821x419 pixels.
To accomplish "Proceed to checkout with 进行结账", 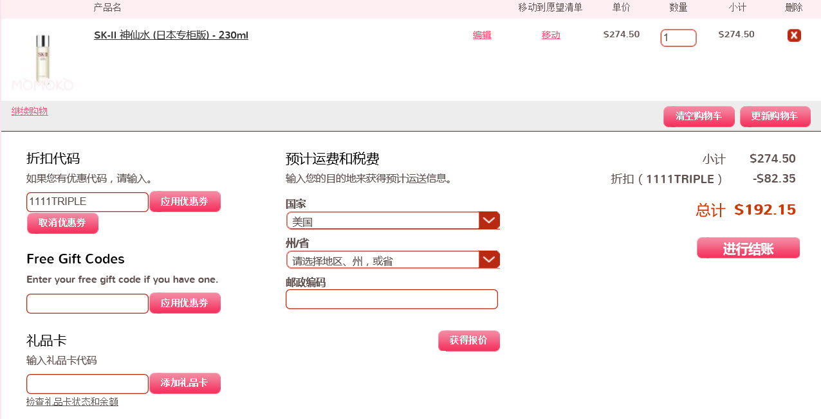I will click(748, 248).
